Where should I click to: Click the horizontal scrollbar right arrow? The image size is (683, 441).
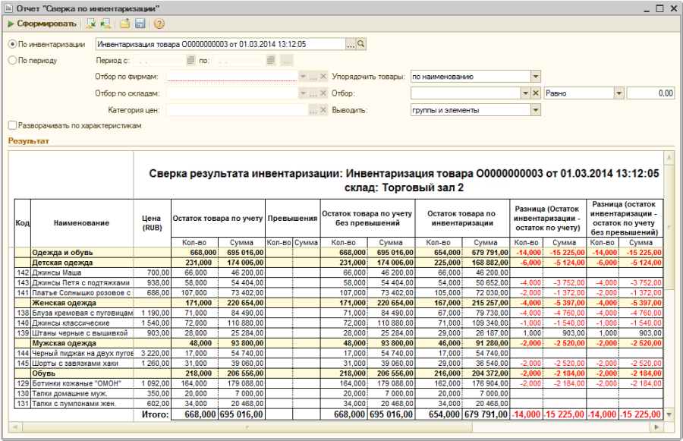point(657,427)
